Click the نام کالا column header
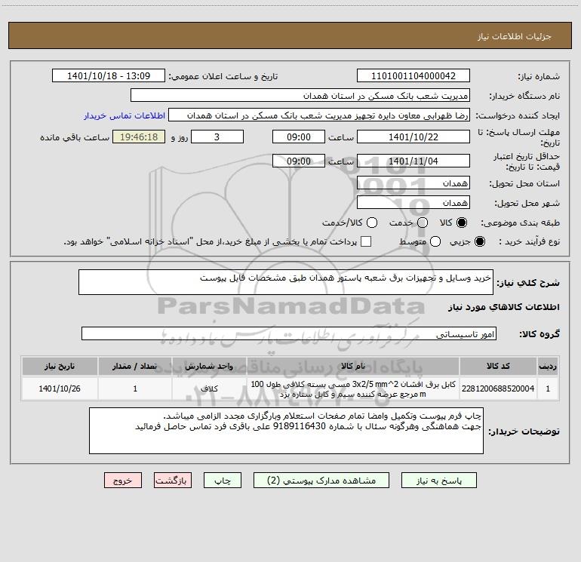Screen dimensions: 581x562 [353, 366]
